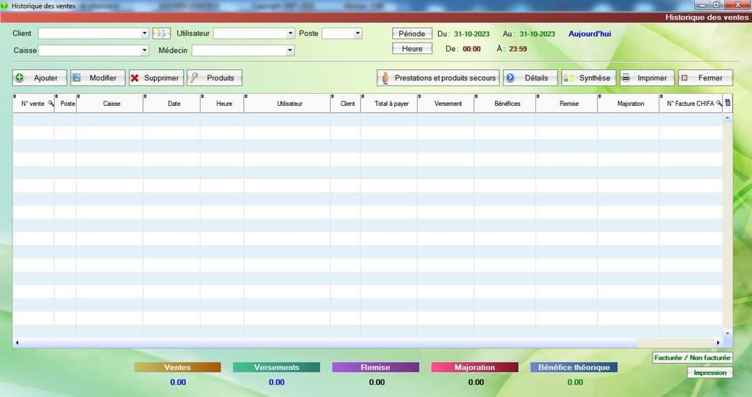The image size is (752, 397).
Task: Click the app icon in title bar
Action: tap(5, 6)
